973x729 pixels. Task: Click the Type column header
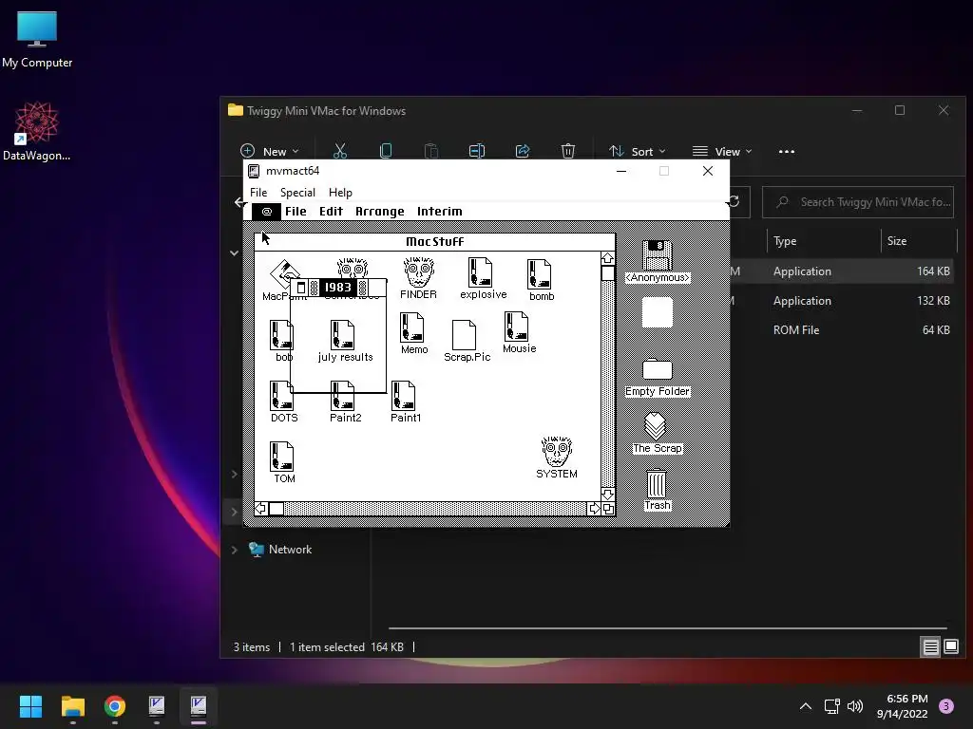(x=784, y=241)
